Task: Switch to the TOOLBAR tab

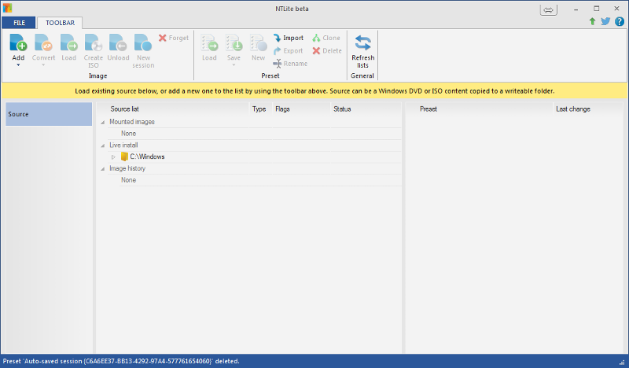Action: point(60,23)
